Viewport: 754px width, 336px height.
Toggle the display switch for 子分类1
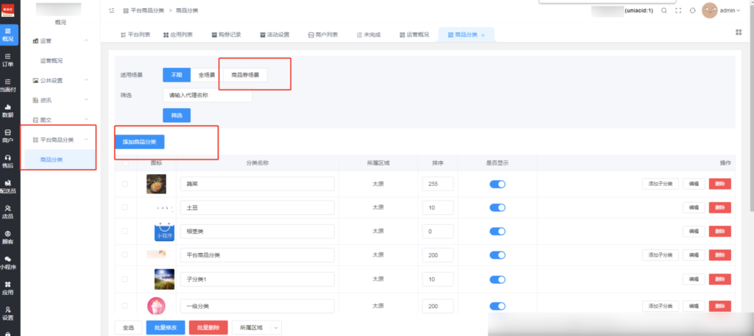(x=497, y=279)
